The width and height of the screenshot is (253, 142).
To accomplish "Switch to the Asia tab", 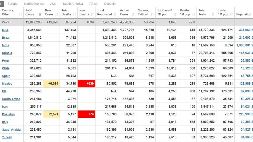I will pos(53,4).
